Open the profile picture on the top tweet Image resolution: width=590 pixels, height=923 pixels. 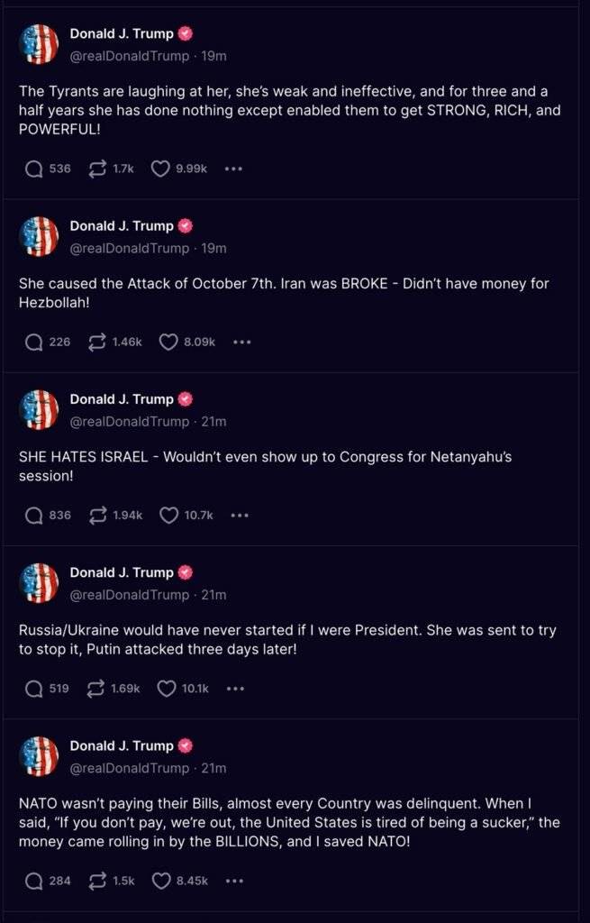[x=39, y=44]
